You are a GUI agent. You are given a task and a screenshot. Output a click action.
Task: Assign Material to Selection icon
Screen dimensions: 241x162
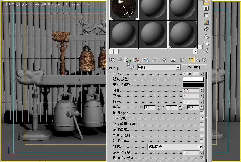(x=128, y=60)
